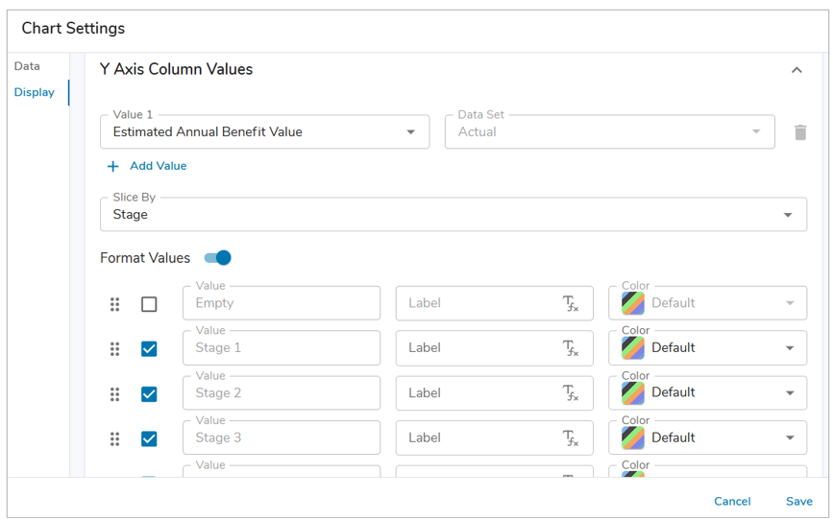833x520 pixels.
Task: Open the Slice By Stage dropdown
Action: tap(453, 214)
